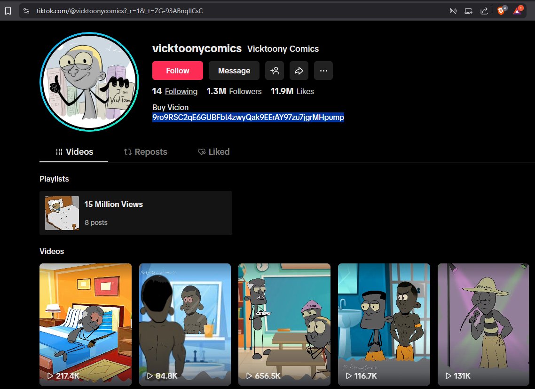Viewport: 535px width, 389px height.
Task: Follow vicktoonycomics with the Follow button
Action: pos(177,71)
